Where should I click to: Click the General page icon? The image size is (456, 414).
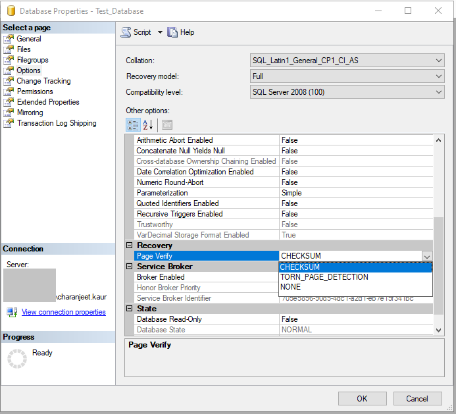pos(9,39)
